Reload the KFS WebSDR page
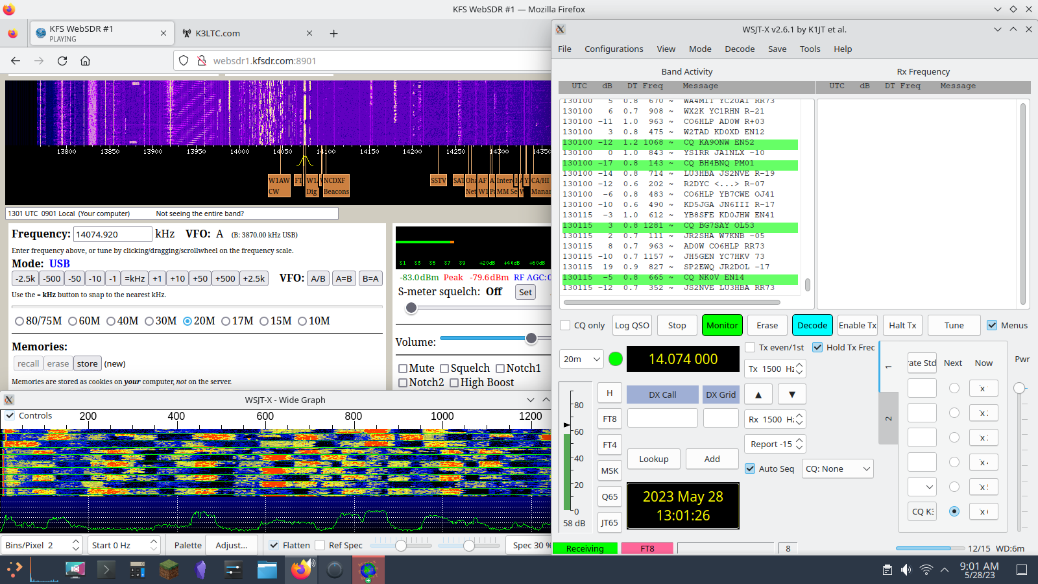Screen dimensions: 1038x584 62,60
